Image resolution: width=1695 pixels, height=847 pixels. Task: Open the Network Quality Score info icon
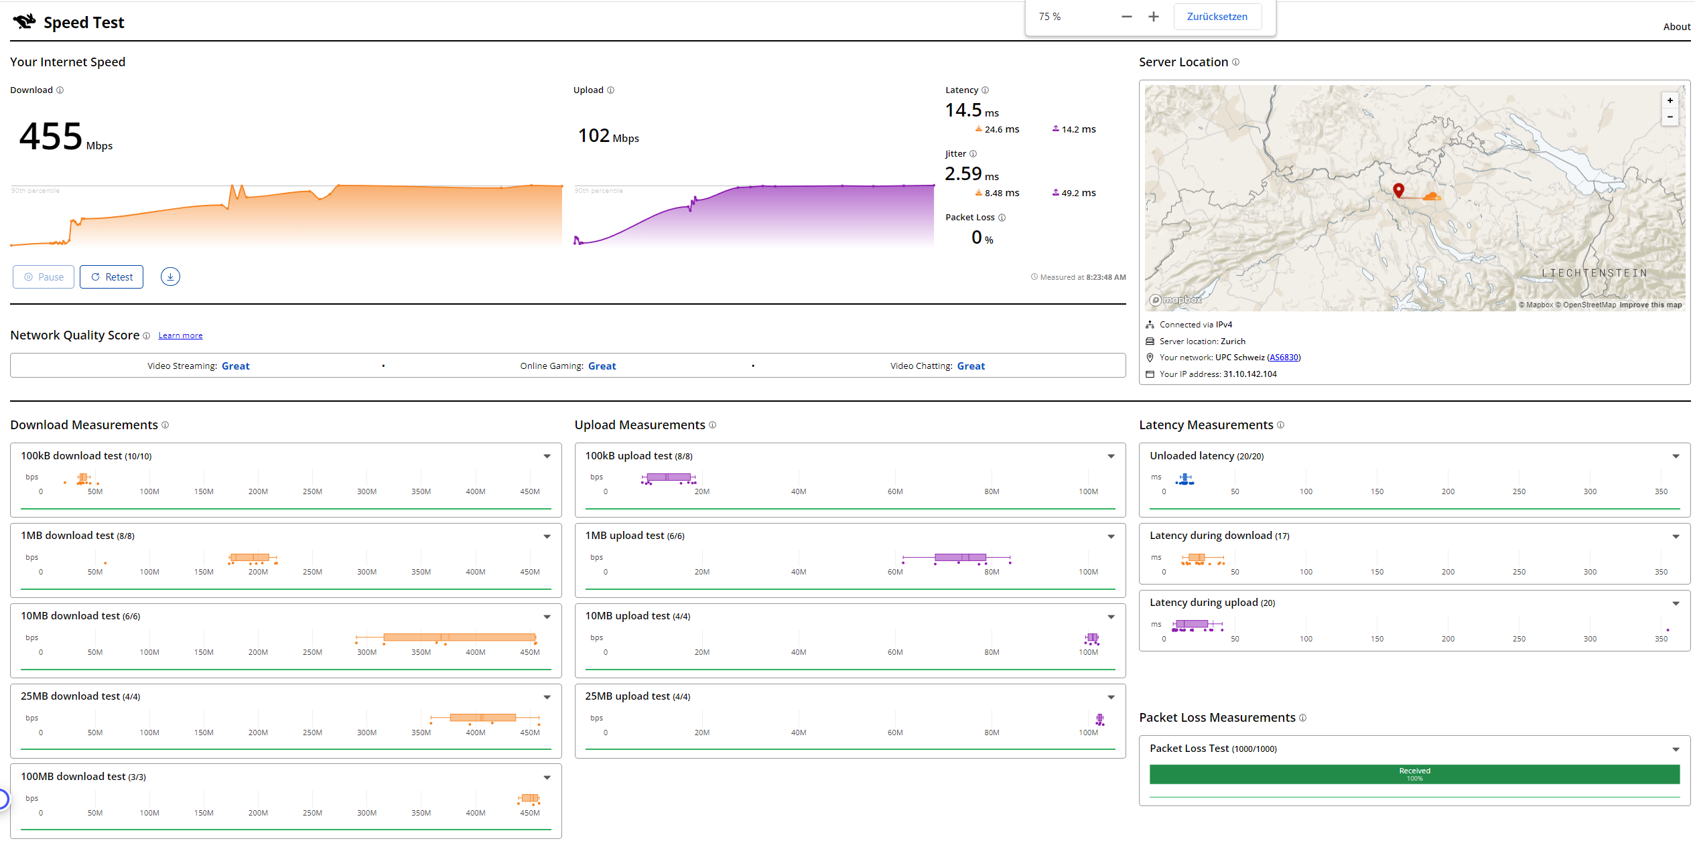(x=146, y=335)
